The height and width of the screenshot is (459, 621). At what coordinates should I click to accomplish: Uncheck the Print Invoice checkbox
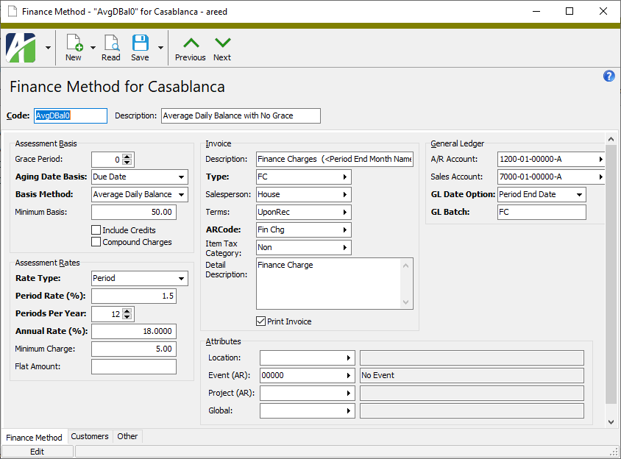click(260, 321)
